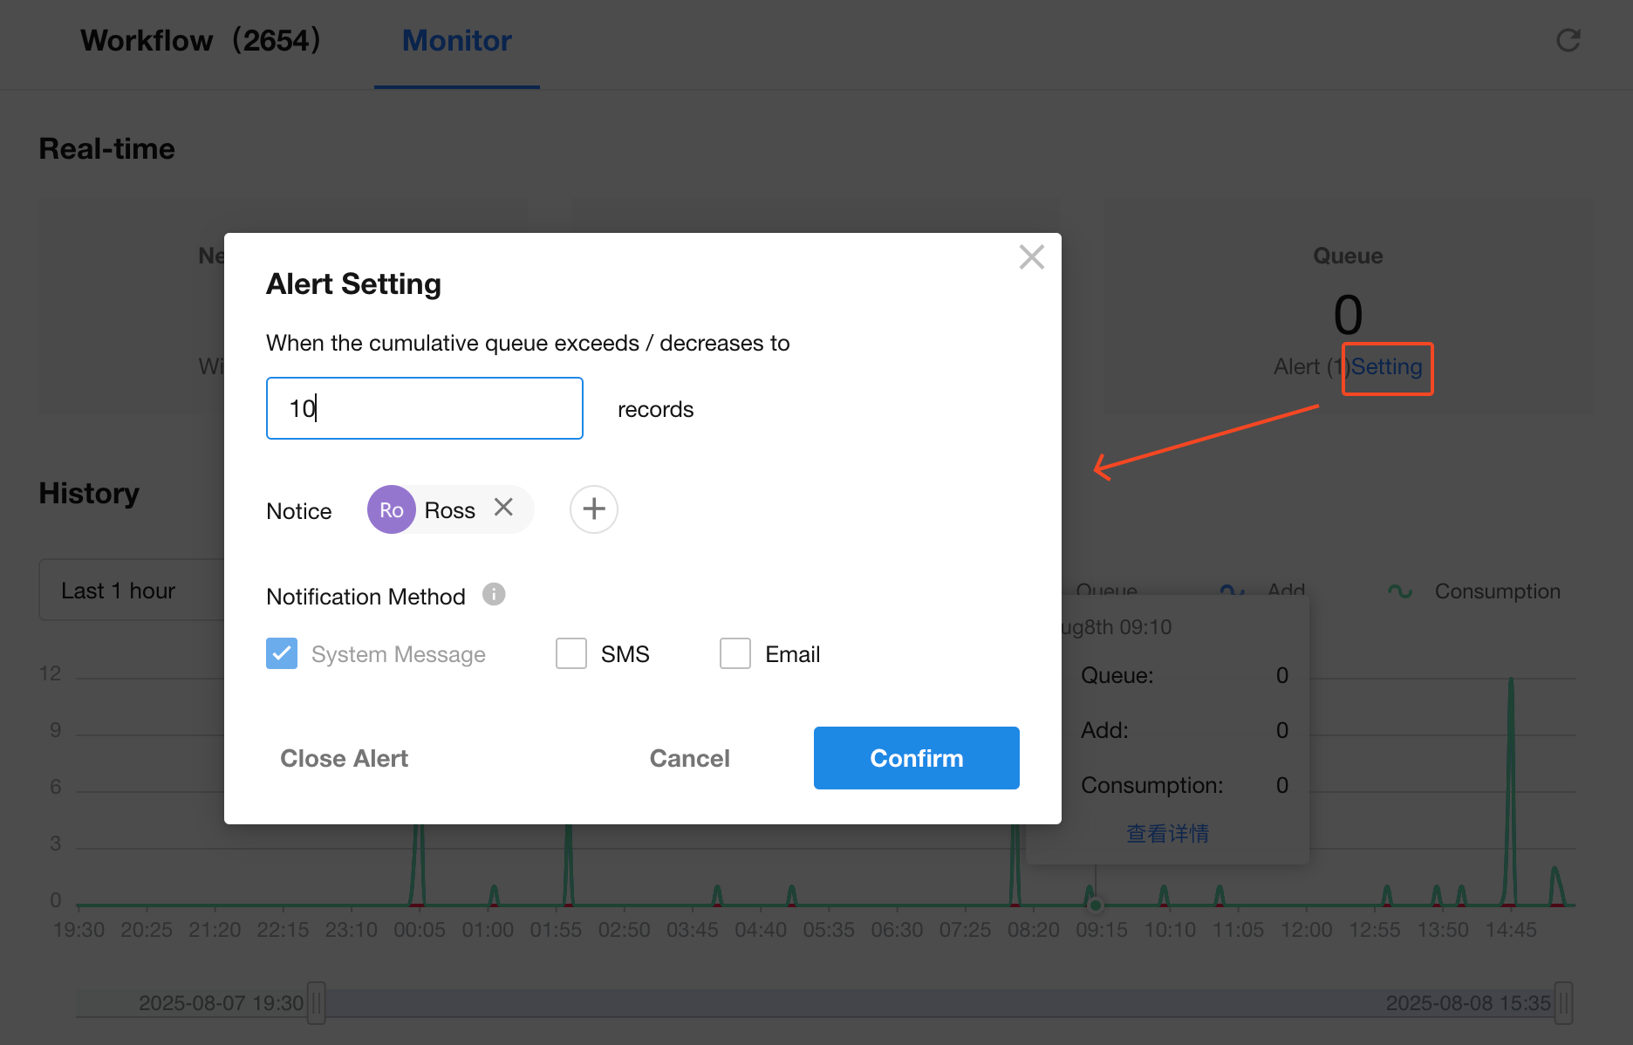Viewport: 1633px width, 1045px height.
Task: Remove Ross from the notice recipients
Action: coord(503,508)
